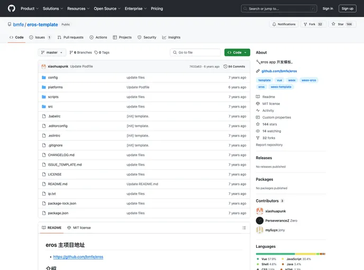Focus the Search or jump to field

279,8
